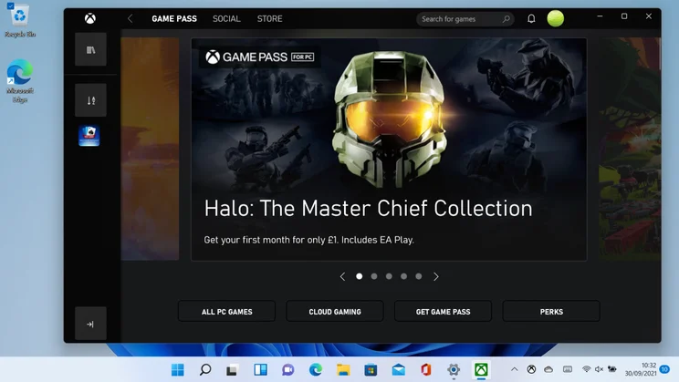The height and width of the screenshot is (382, 679).
Task: Click the touch keyboard tray icon
Action: [568, 369]
